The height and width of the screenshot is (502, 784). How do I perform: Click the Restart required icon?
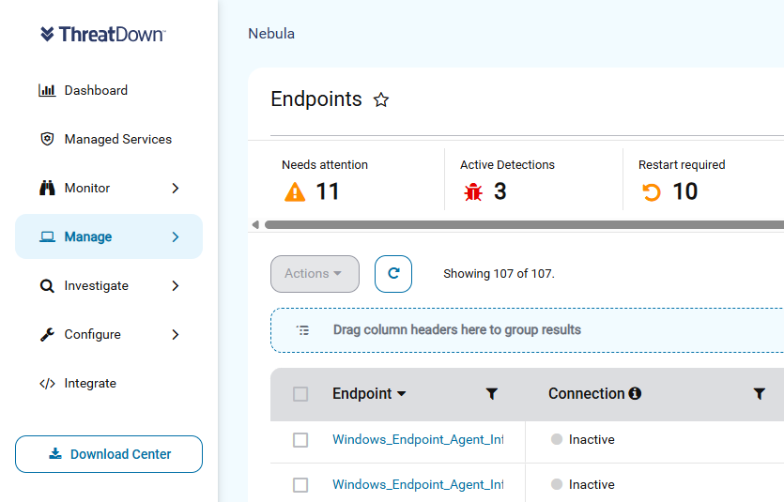tap(652, 191)
